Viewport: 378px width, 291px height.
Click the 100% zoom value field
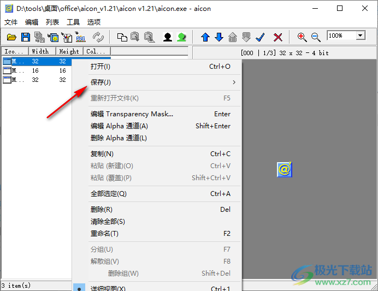[x=341, y=35]
